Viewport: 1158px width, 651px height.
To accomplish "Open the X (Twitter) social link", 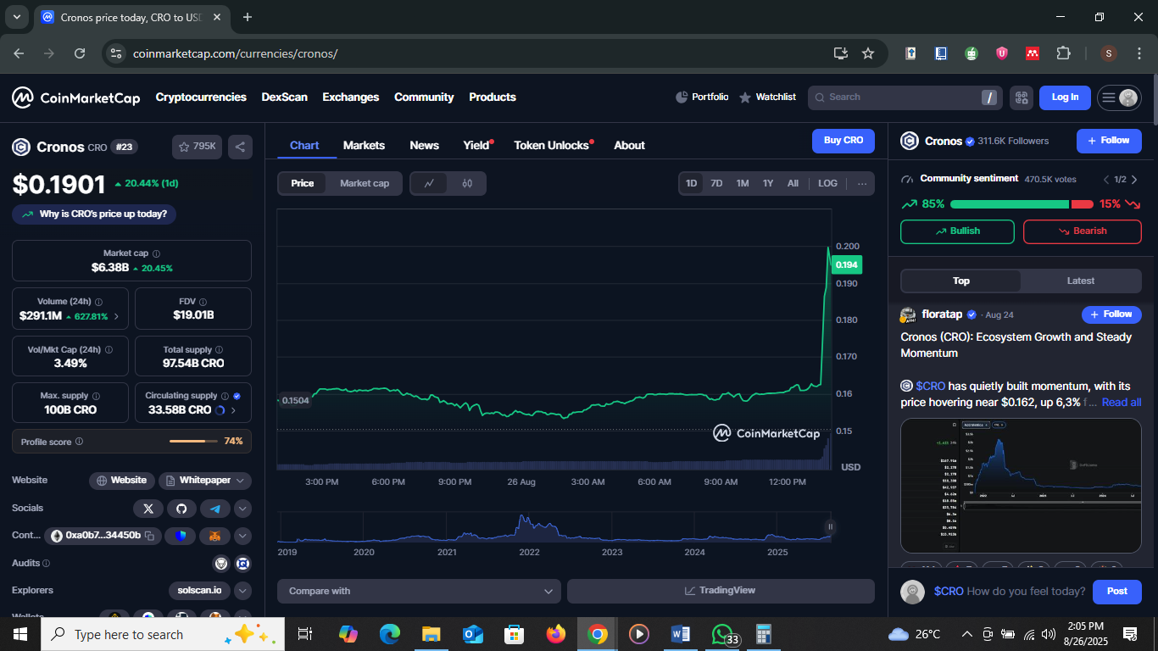I will coord(148,509).
